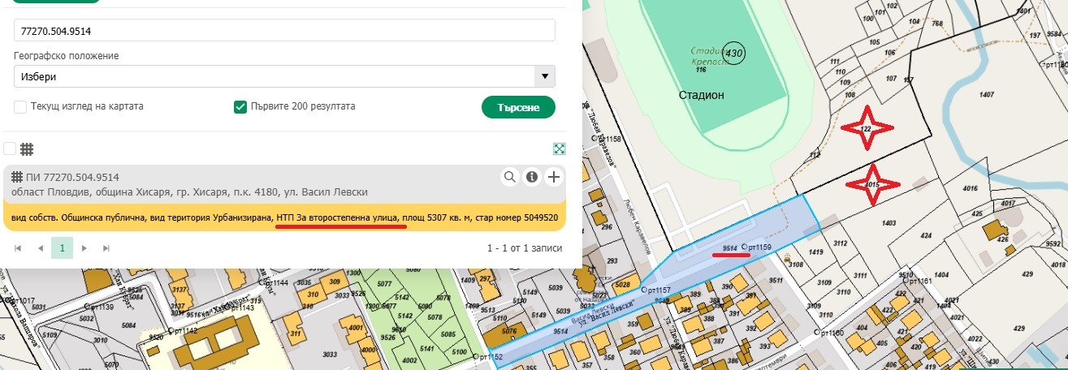1068x370 pixels.
Task: Uncheck 'Първите 200 резултата' option
Action: tap(240, 106)
